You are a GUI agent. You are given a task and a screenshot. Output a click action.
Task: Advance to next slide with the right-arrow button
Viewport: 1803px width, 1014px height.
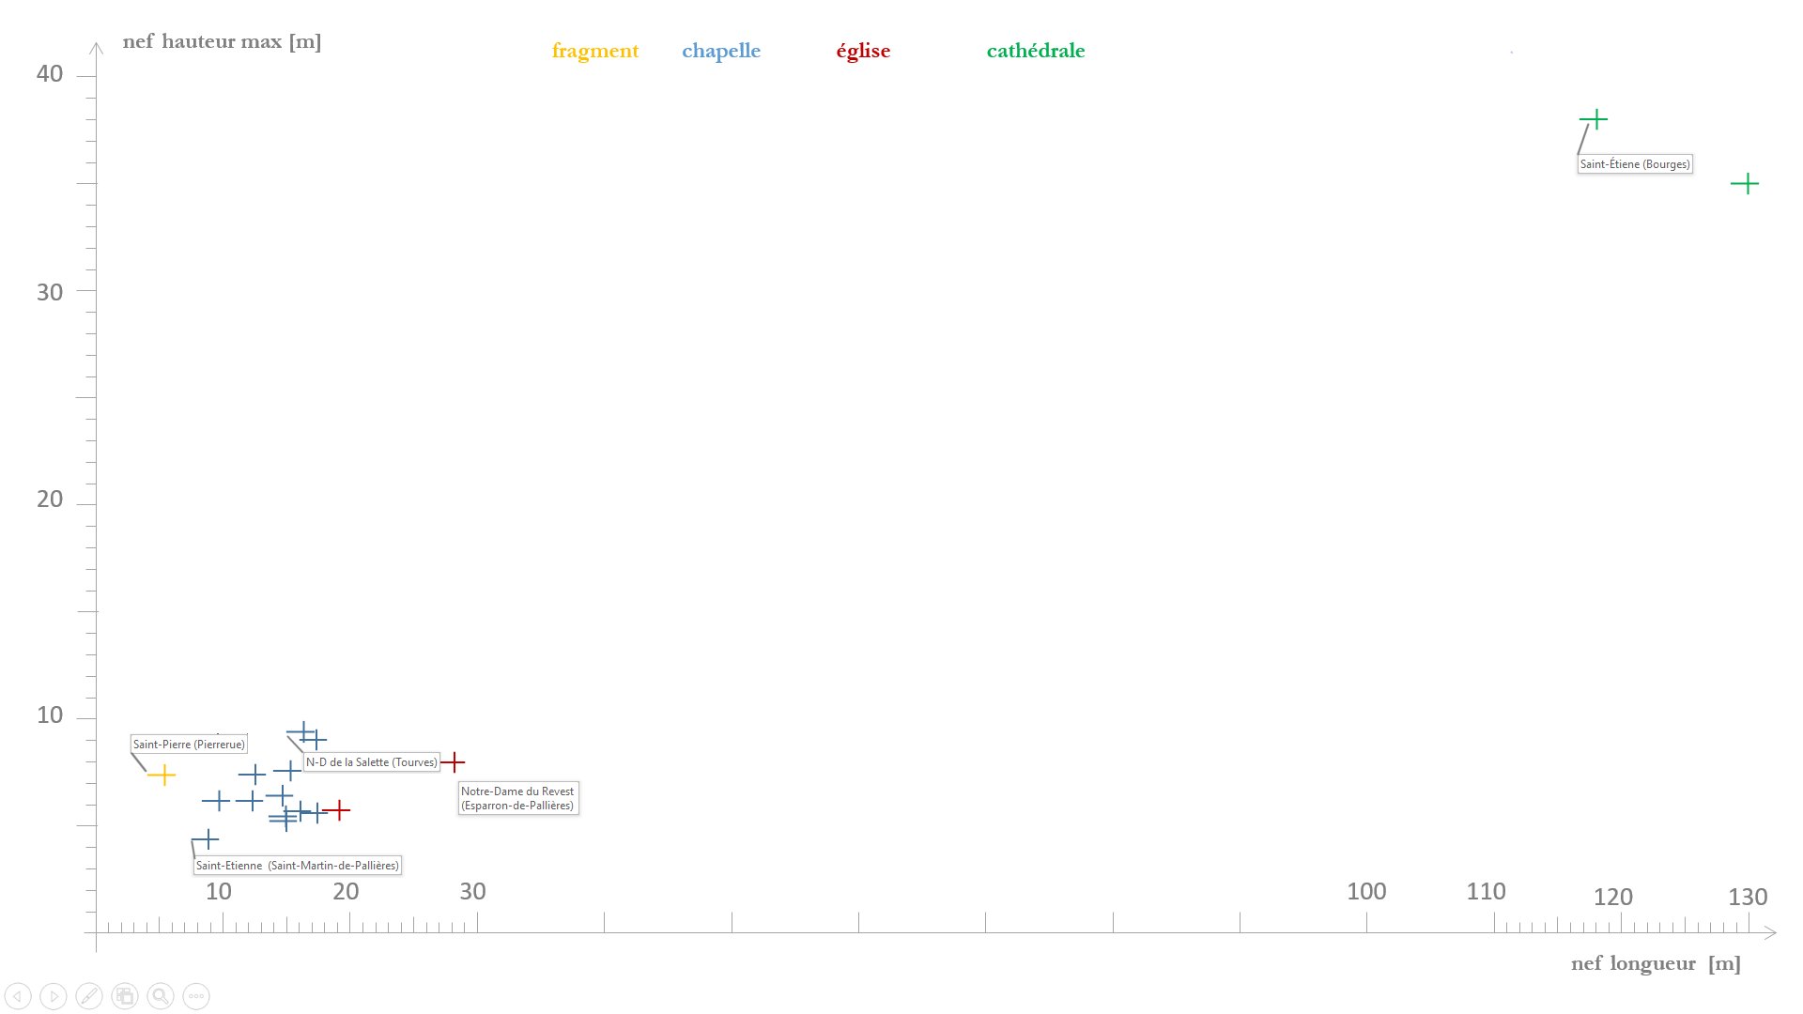(54, 996)
